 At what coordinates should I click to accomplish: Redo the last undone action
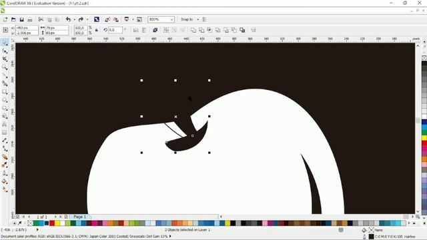(x=81, y=19)
